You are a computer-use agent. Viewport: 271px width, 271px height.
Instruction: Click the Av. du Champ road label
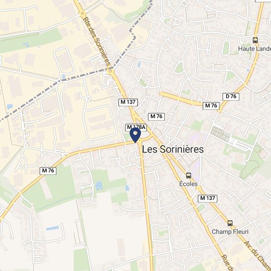pyautogui.click(x=258, y=256)
